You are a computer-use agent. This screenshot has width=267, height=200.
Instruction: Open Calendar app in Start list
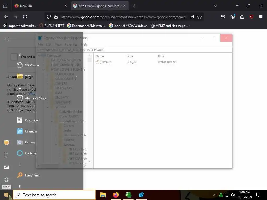pyautogui.click(x=27, y=131)
